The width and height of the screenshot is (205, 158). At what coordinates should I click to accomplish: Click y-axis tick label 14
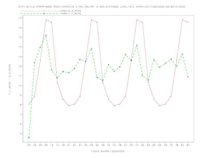pos(20,47)
